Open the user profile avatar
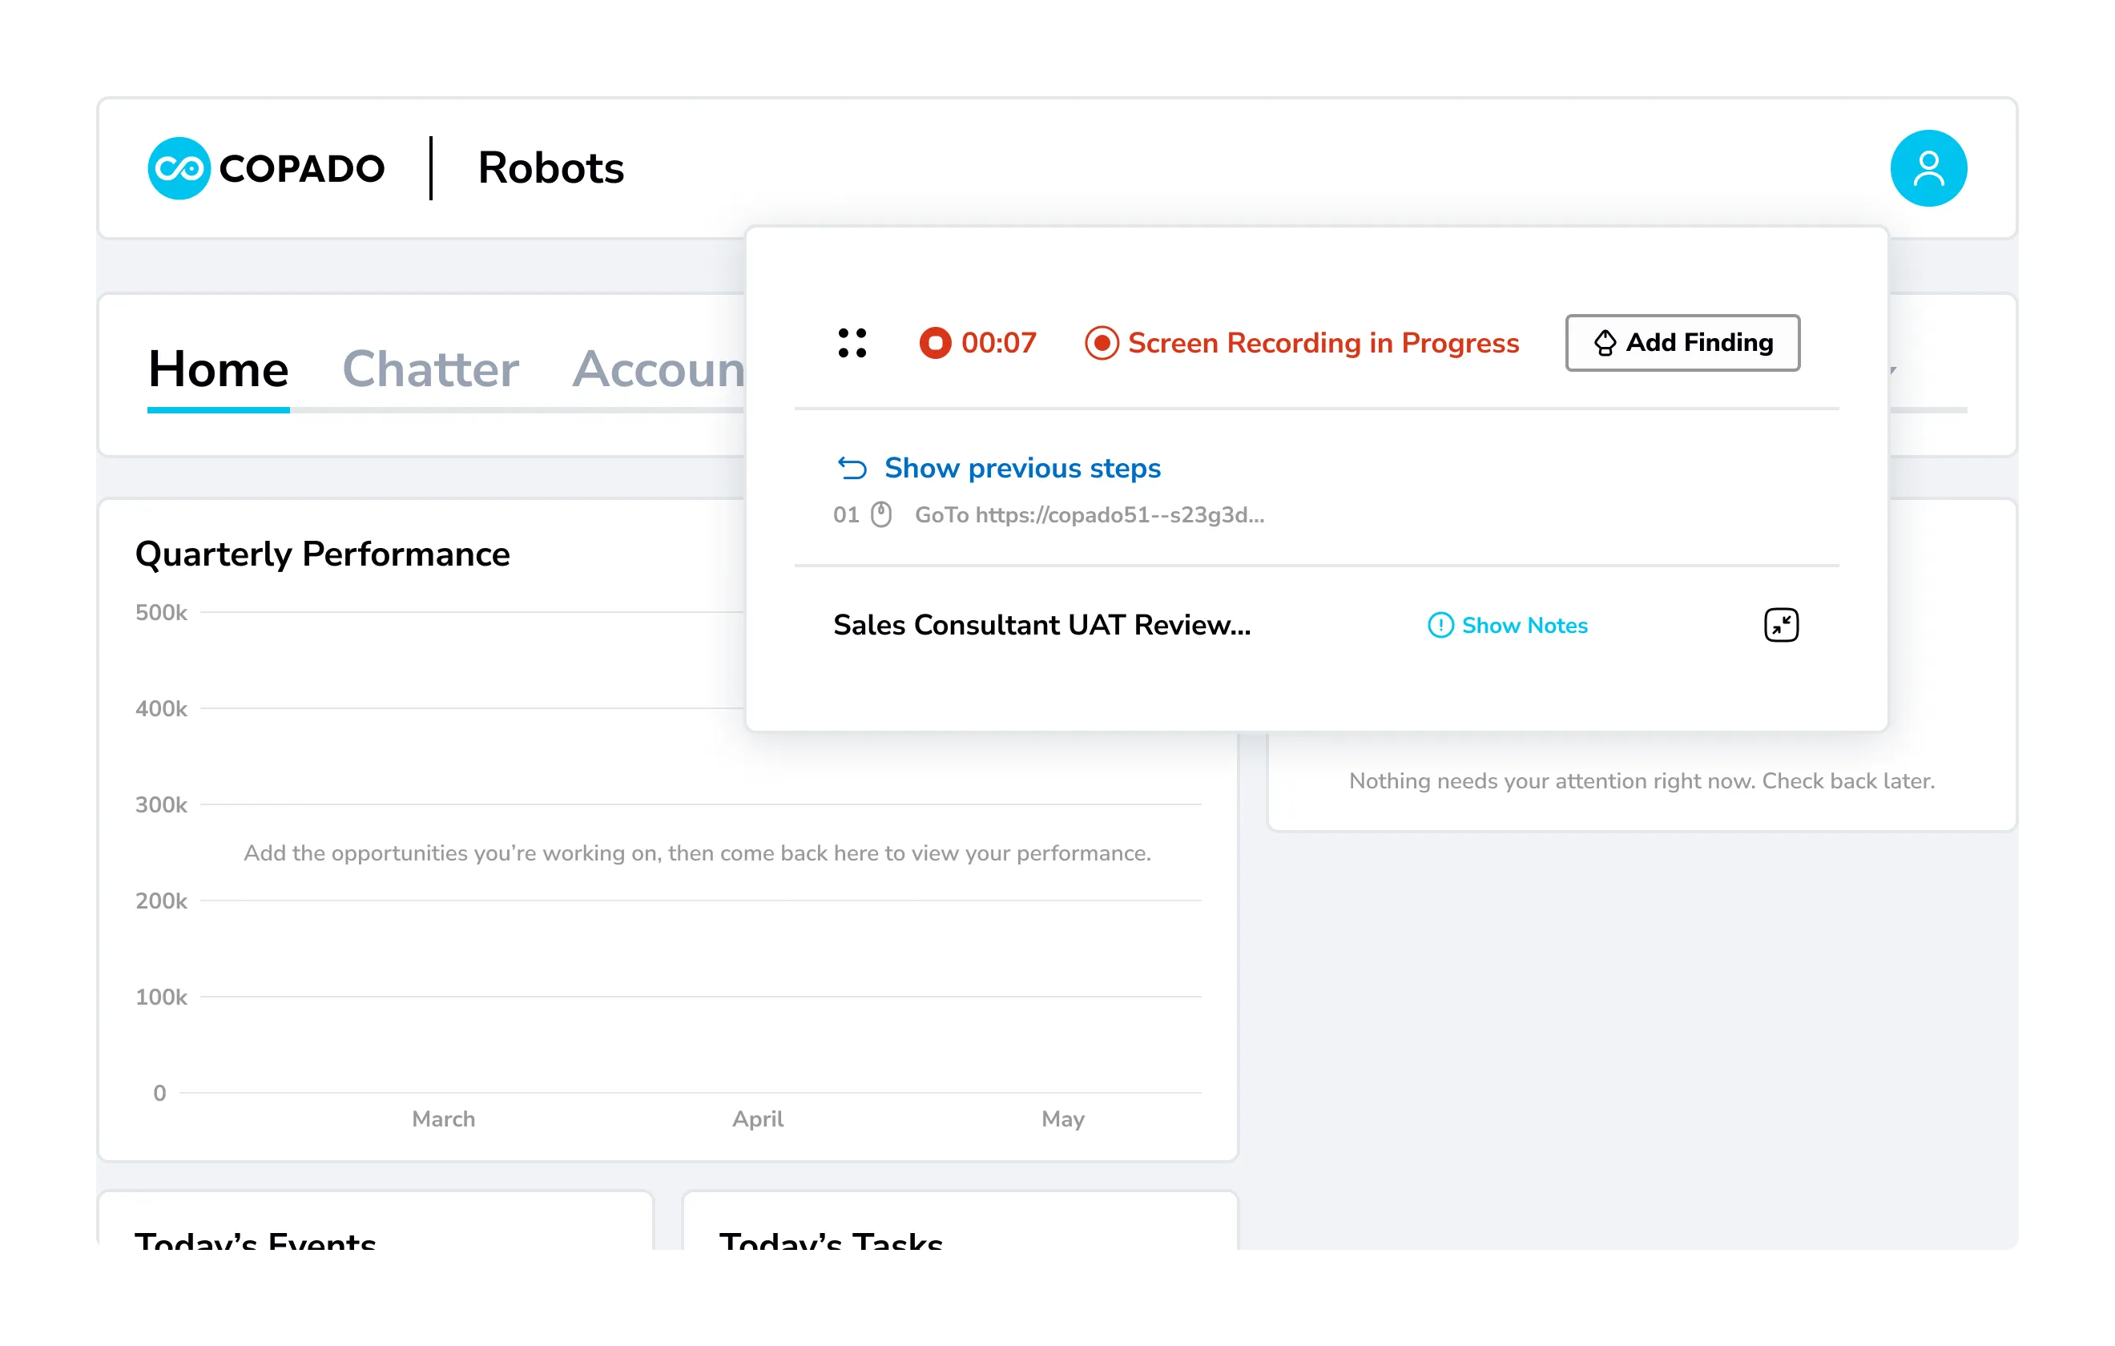This screenshot has height=1346, width=2115. coord(1928,167)
